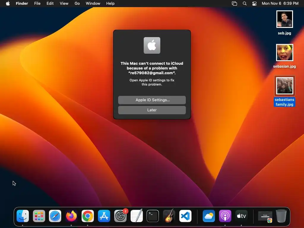Launch Podcasts from the Dock
Screen dimensions: 304x228
(225, 216)
